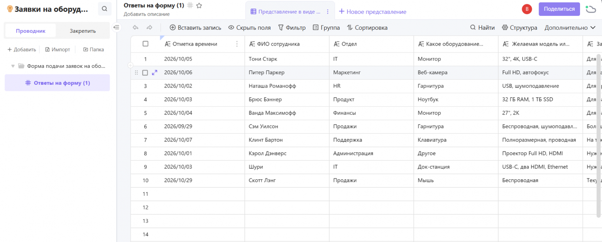Click cell Проектор Full HD, HDMI
602x242 pixels.
[540, 153]
